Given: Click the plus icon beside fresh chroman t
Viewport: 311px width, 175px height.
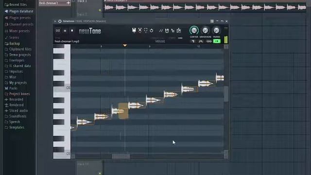Looking at the screenshot, I should (69, 3).
